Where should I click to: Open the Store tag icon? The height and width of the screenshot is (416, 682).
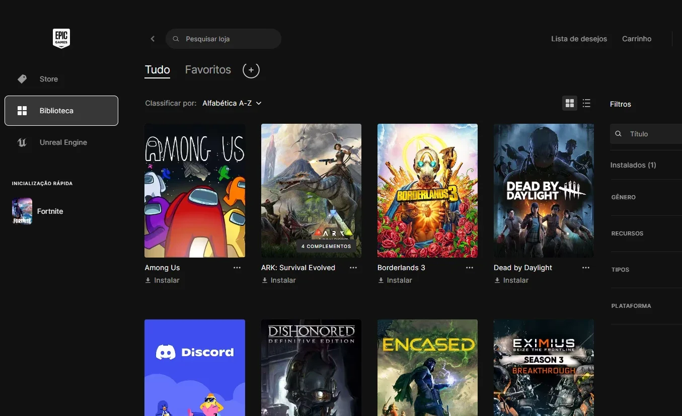click(x=22, y=79)
